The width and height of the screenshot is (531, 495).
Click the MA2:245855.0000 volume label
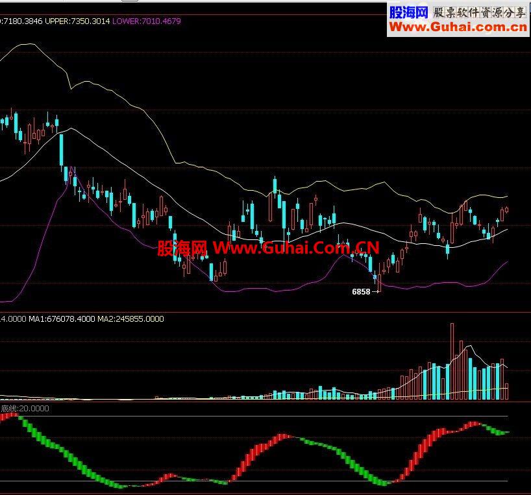pyautogui.click(x=130, y=319)
